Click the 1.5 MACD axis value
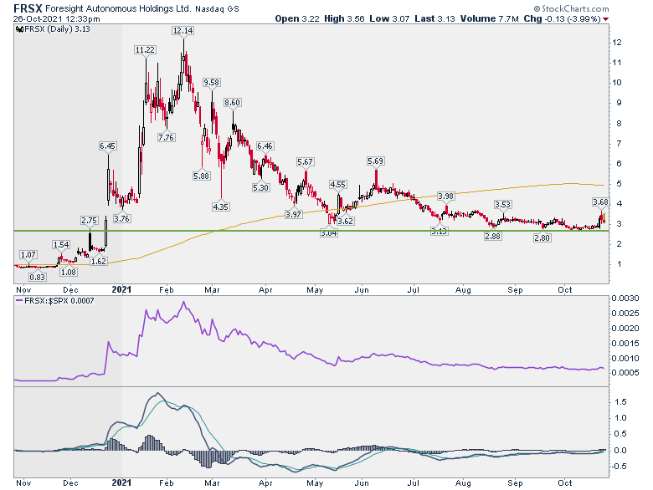 [x=620, y=402]
